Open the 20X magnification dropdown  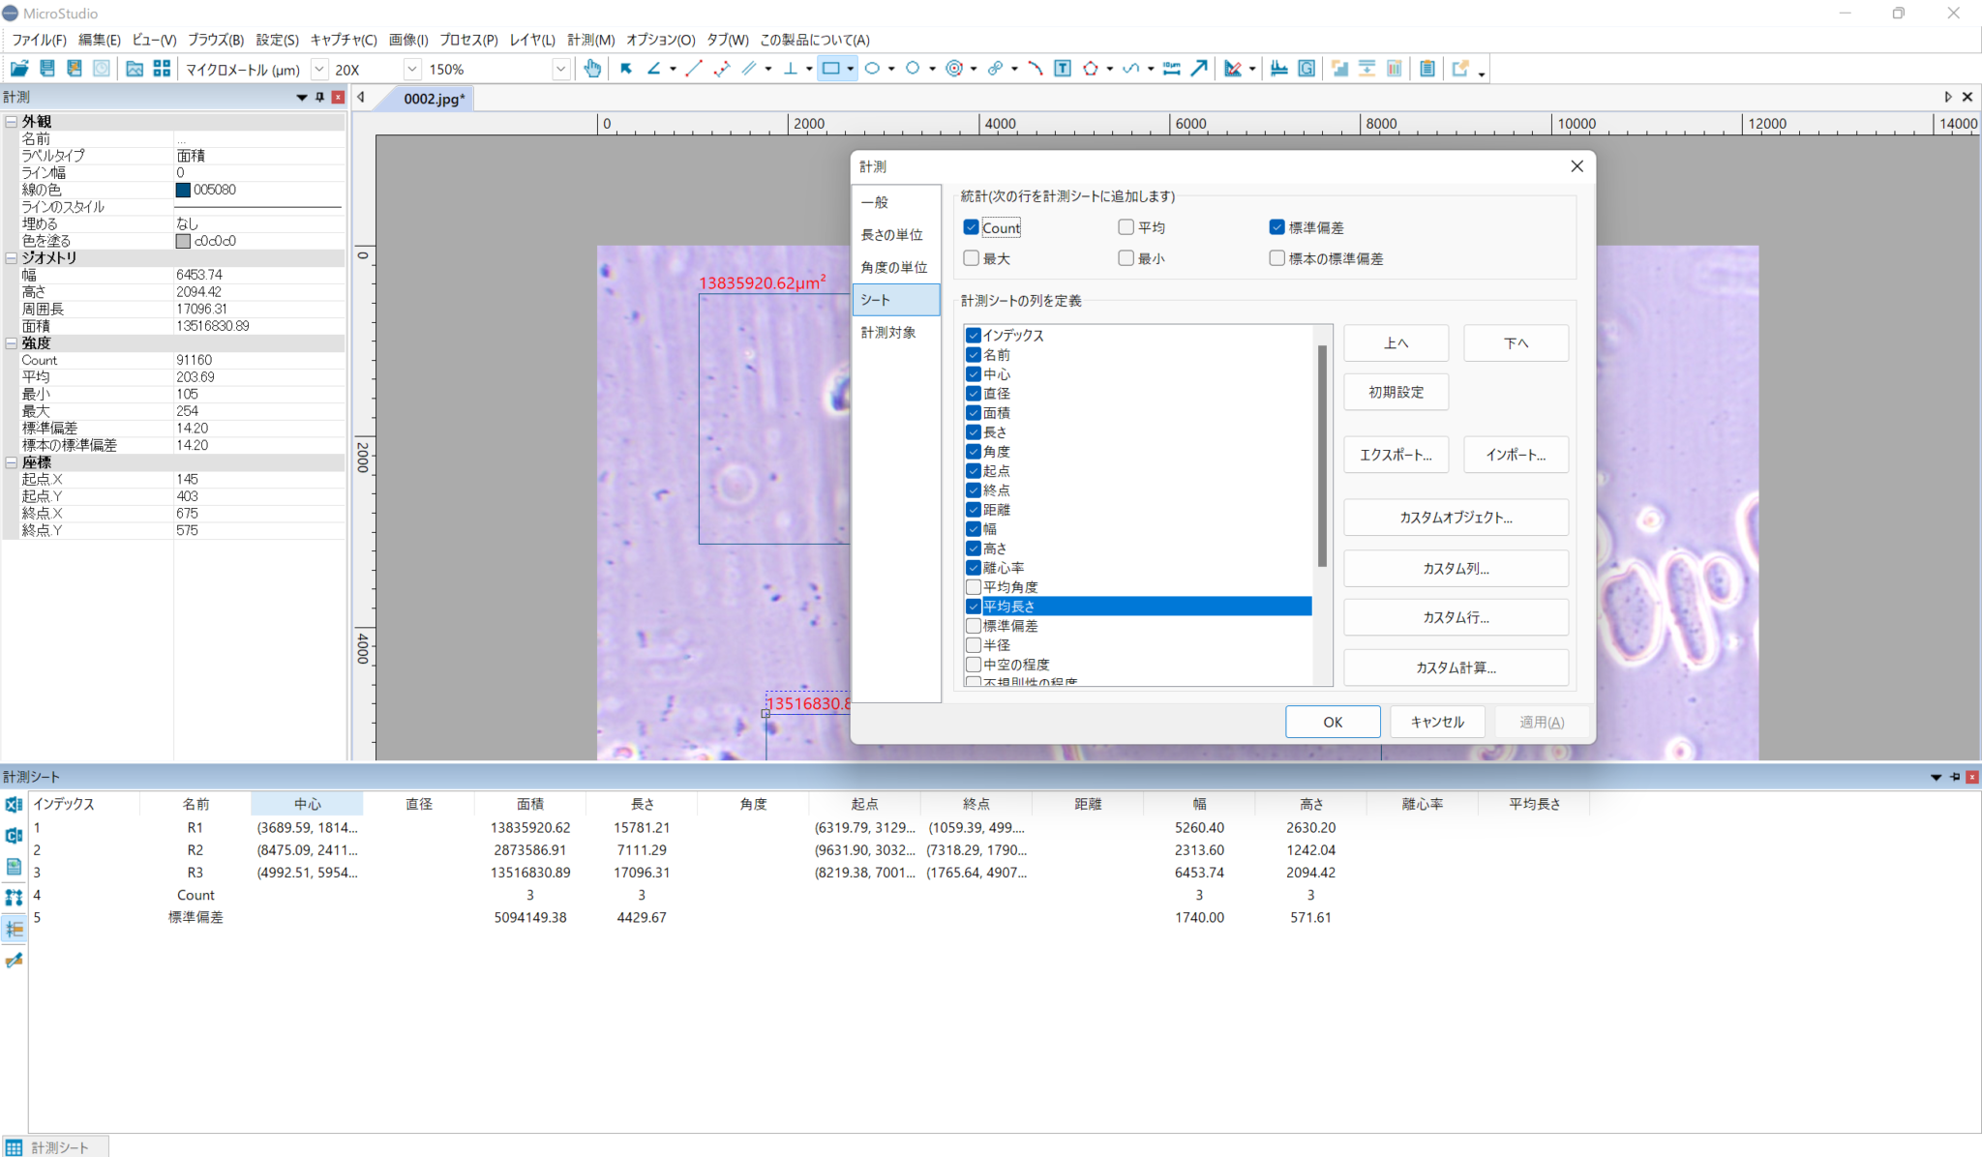(x=412, y=70)
